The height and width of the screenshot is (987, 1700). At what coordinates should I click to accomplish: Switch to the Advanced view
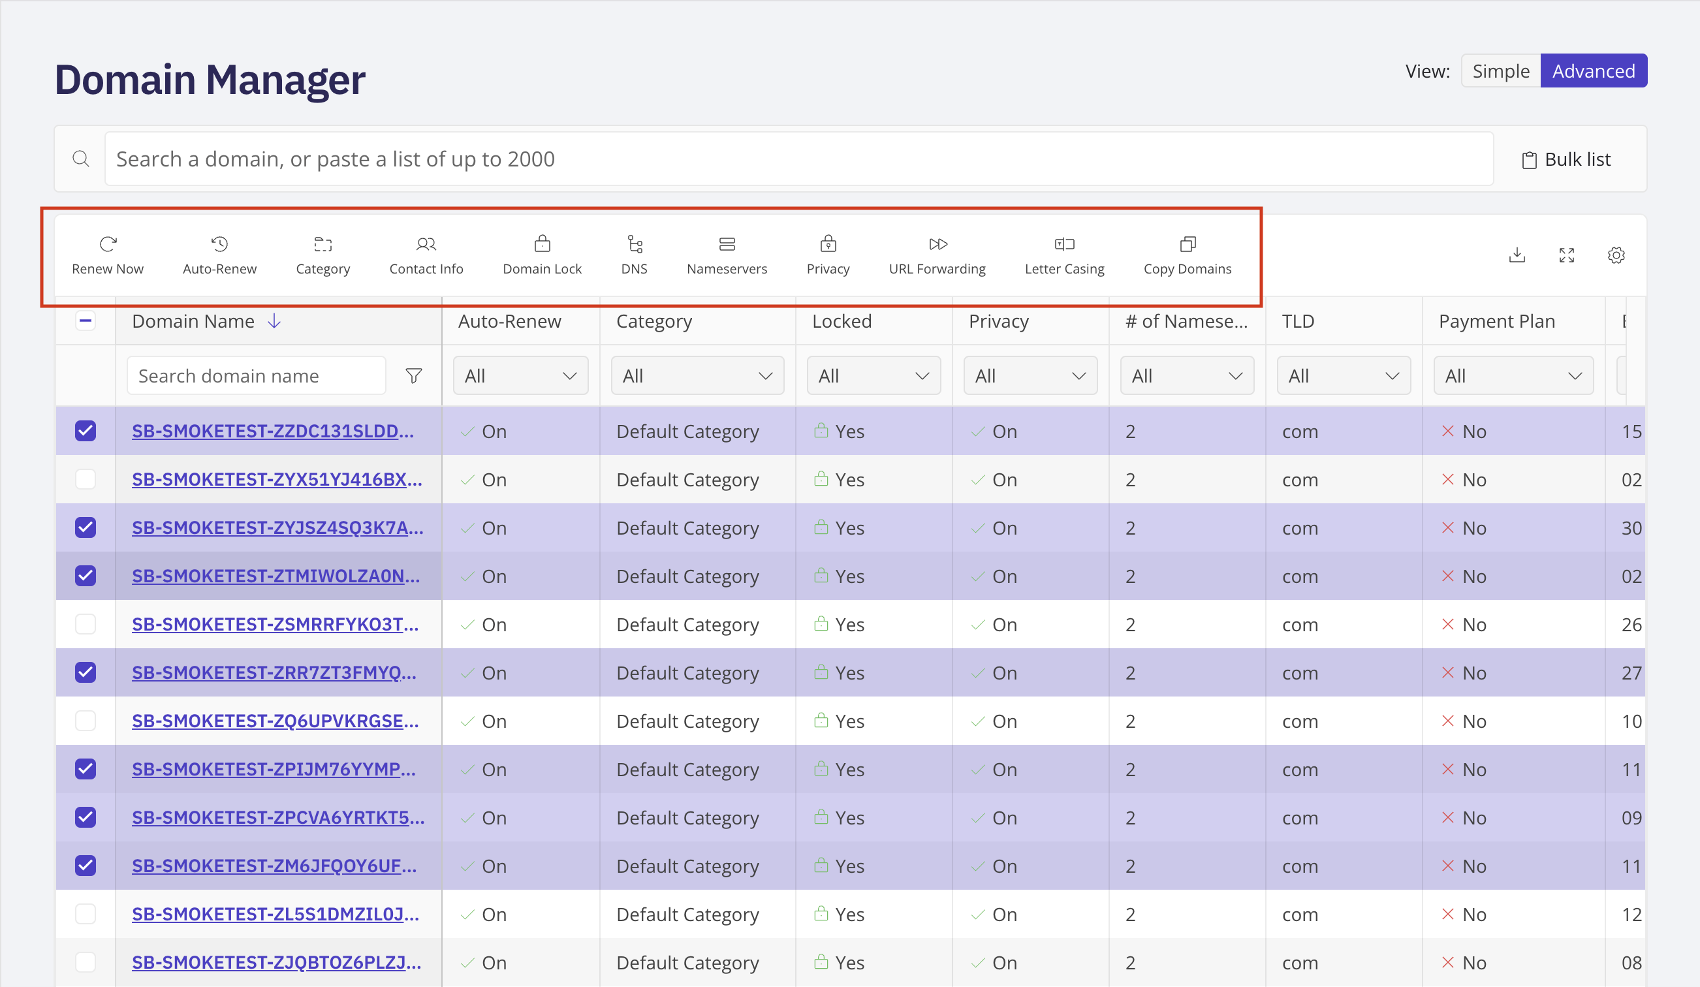point(1594,71)
